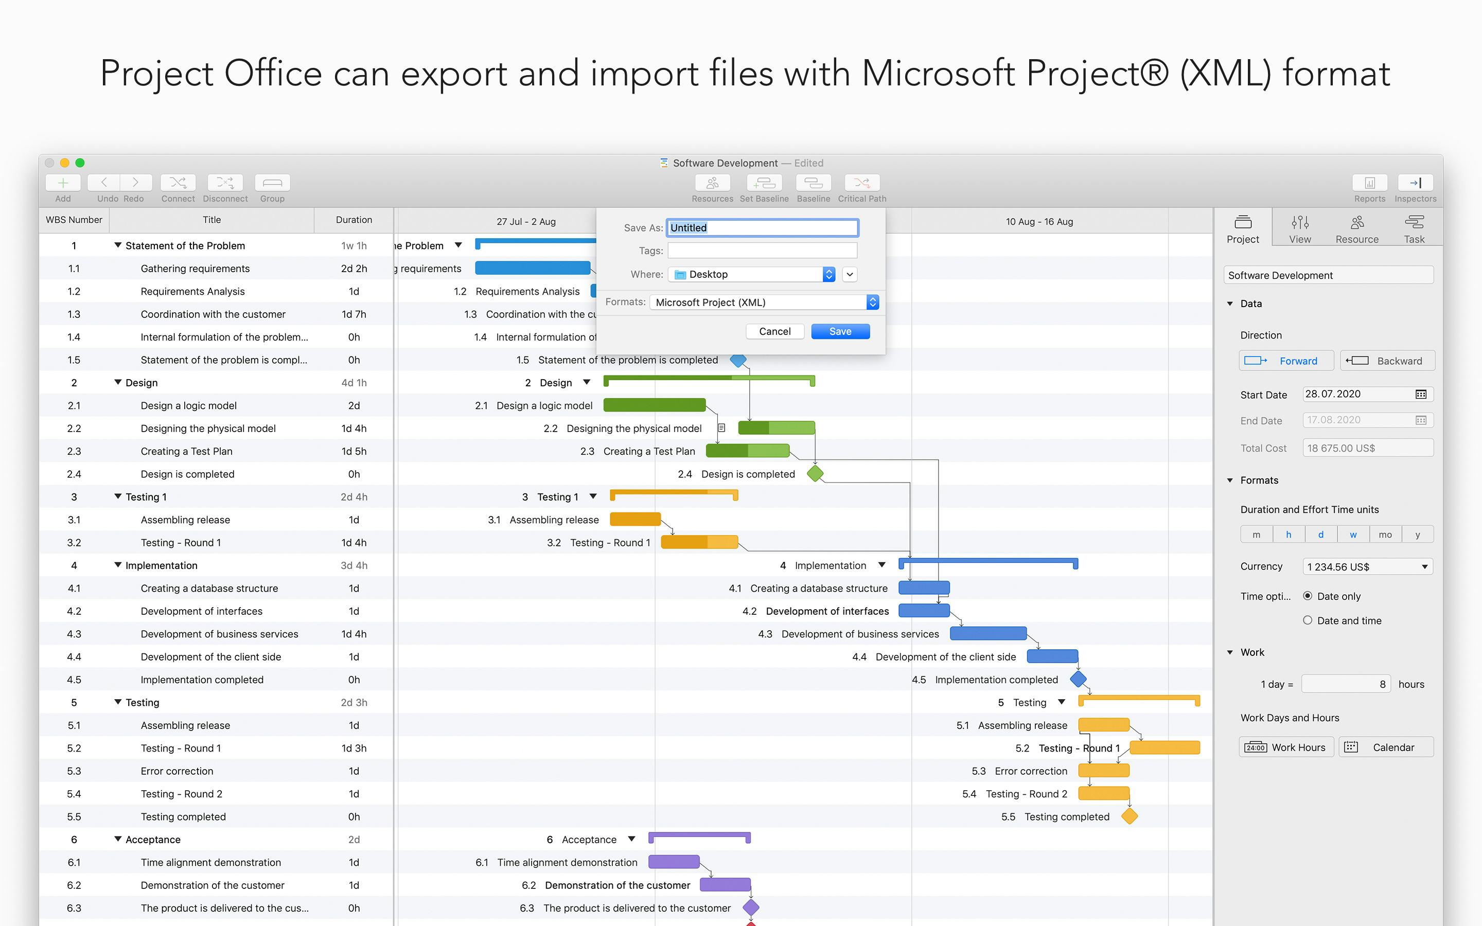Open the Resources toolbar icon
Viewport: 1482px width, 926px height.
click(712, 183)
